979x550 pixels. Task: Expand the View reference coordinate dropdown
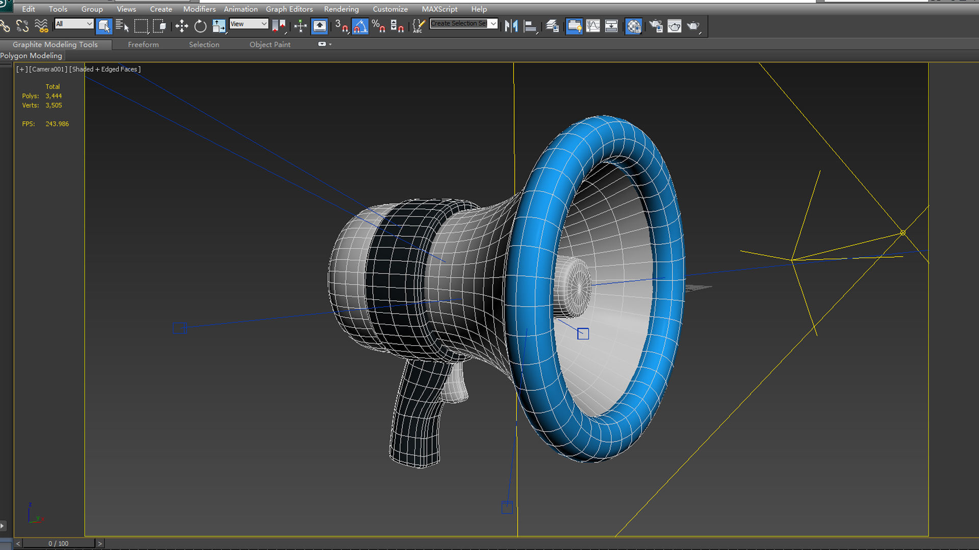264,24
